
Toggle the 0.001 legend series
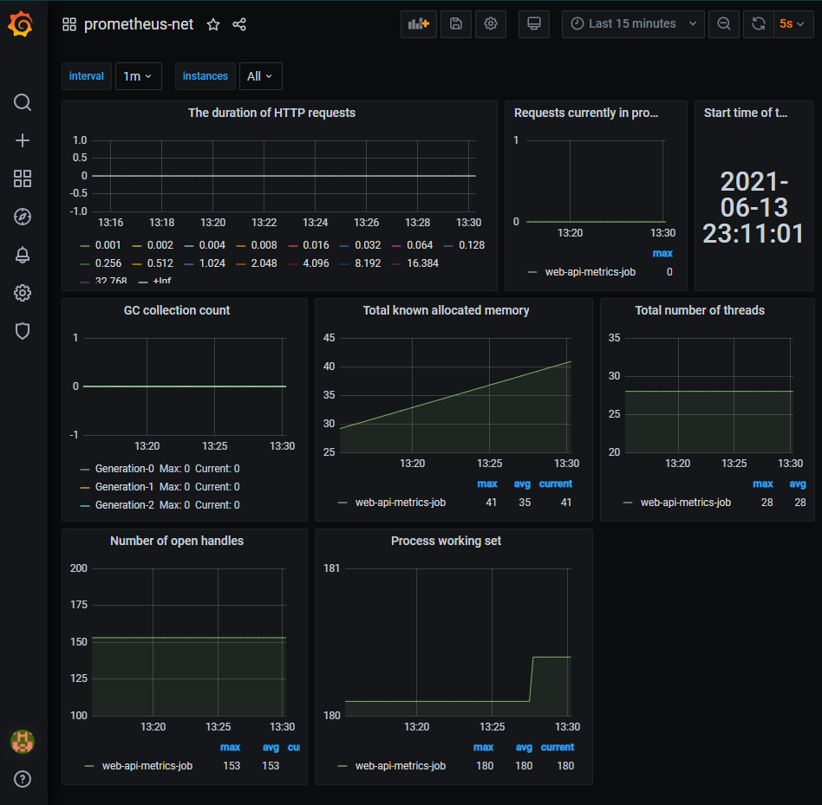click(108, 245)
